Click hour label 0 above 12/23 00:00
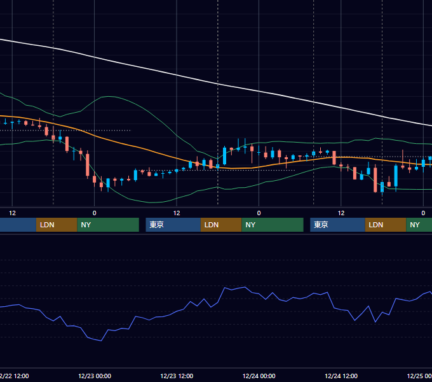 [95, 213]
